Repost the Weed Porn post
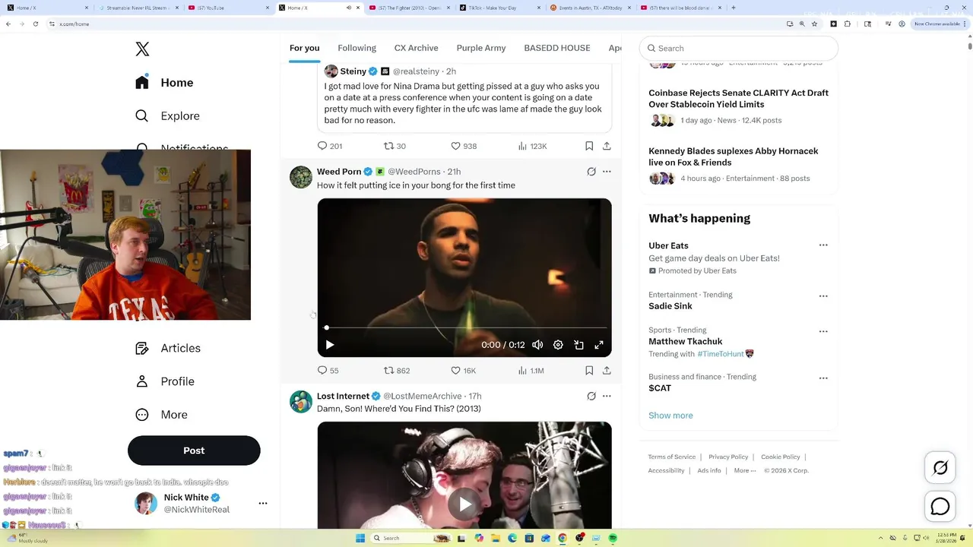This screenshot has width=973, height=547. tap(396, 371)
